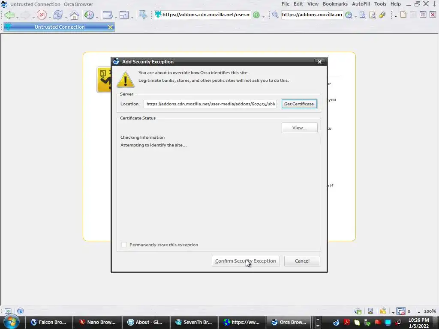Click the green globe download icon in status bar
The width and height of the screenshot is (439, 329).
tap(358, 311)
